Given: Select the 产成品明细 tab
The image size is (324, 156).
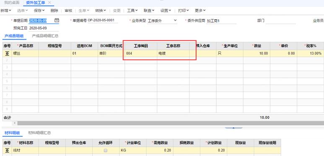Looking at the screenshot, I should pos(14,36).
